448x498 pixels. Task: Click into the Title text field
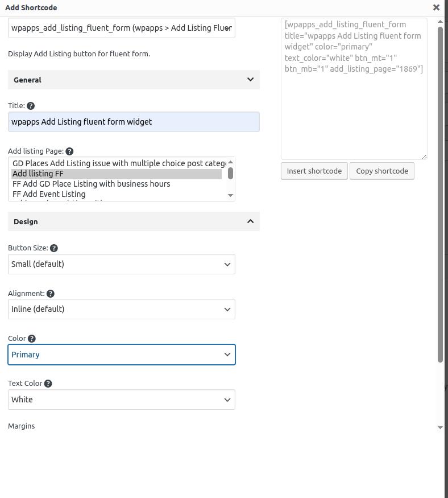pos(134,122)
